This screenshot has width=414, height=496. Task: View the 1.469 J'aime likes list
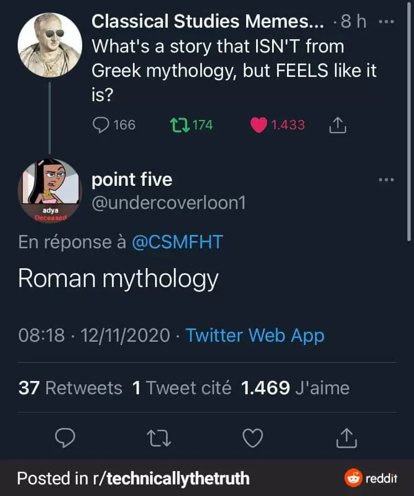[x=295, y=388]
